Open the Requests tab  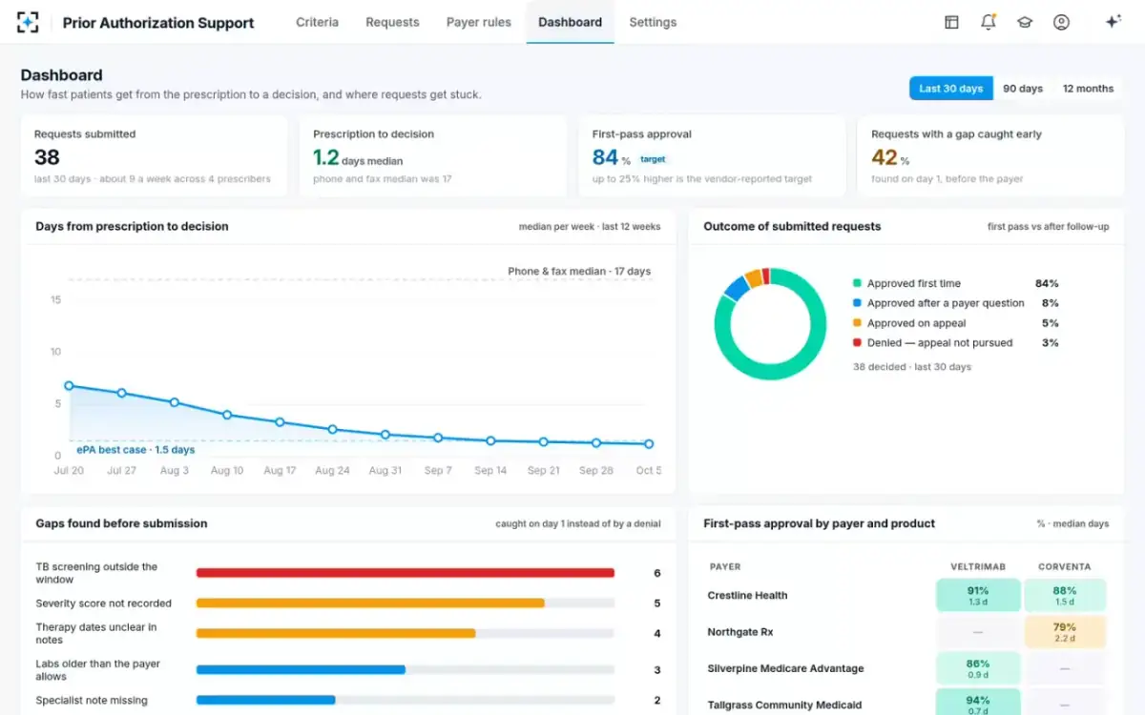coord(392,22)
